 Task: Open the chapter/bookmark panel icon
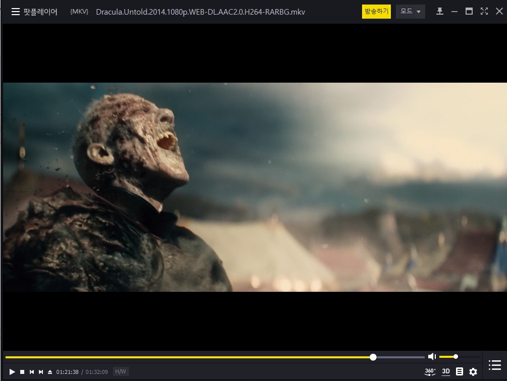(x=460, y=371)
